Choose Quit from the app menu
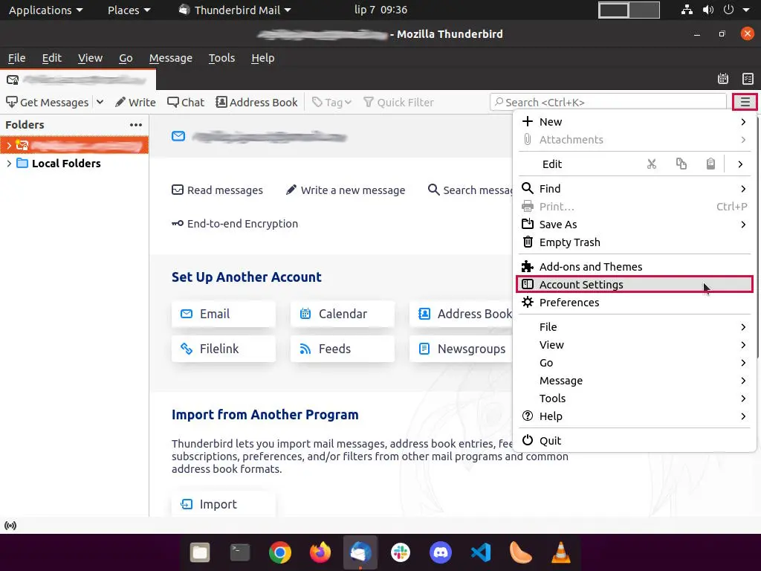Viewport: 761px width, 571px height. [635, 441]
